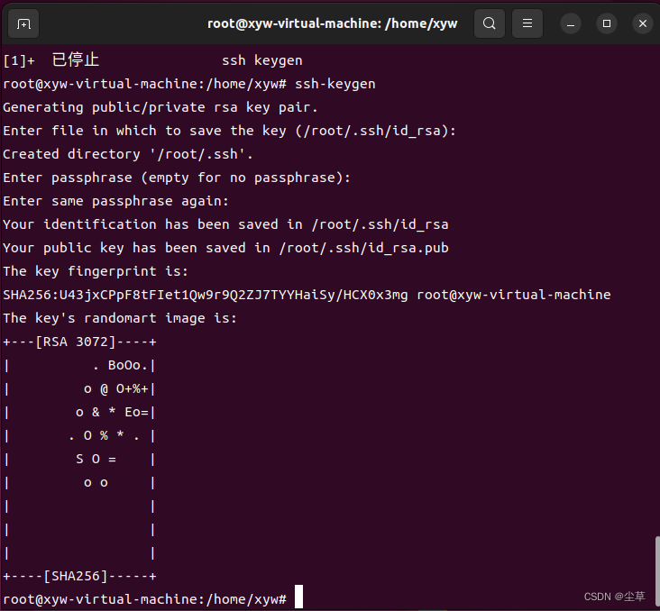Click the 'Enter file in which to save' line
660x611 pixels.
click(x=229, y=131)
